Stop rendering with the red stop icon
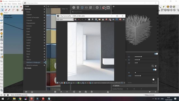This screenshot has width=179, height=101. pyautogui.click(x=120, y=19)
